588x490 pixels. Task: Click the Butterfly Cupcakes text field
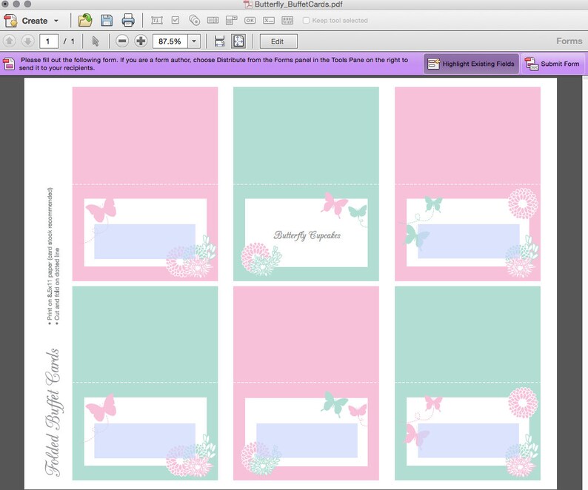click(x=307, y=235)
